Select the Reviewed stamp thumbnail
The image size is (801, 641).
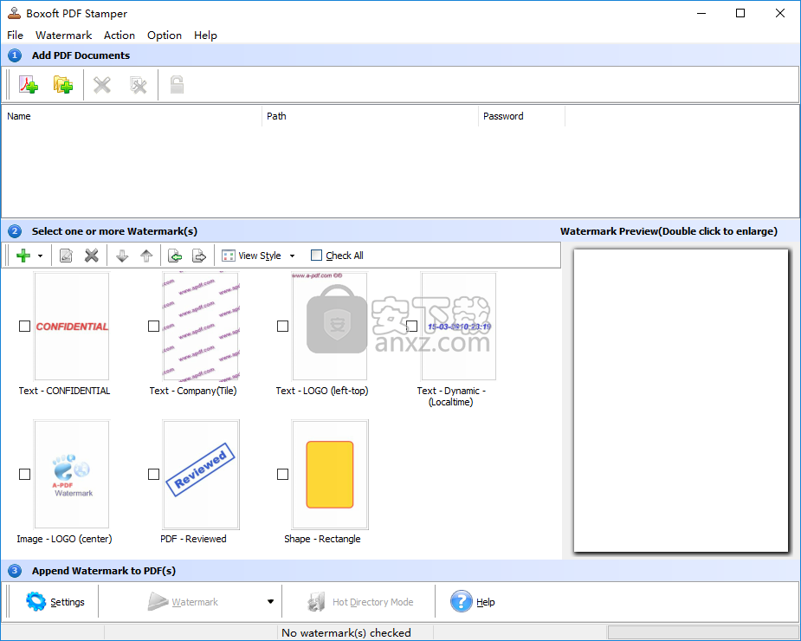coord(201,475)
